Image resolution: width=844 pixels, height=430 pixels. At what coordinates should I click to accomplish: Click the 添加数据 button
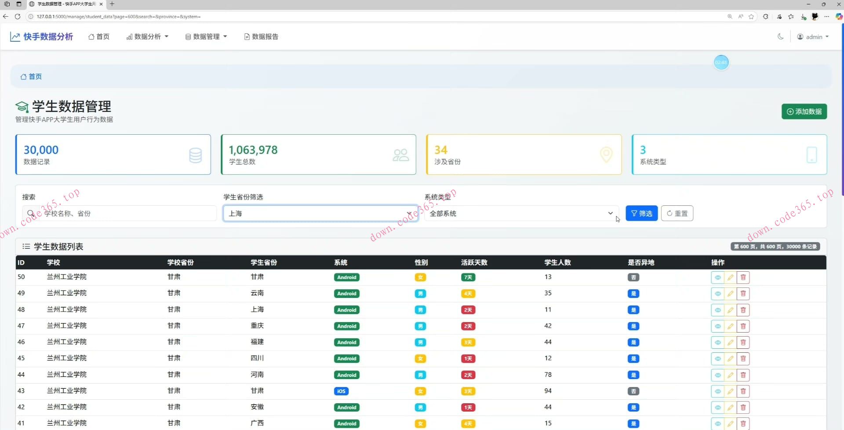(804, 111)
